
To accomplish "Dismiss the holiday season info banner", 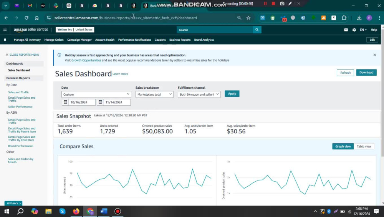I will click(x=374, y=55).
